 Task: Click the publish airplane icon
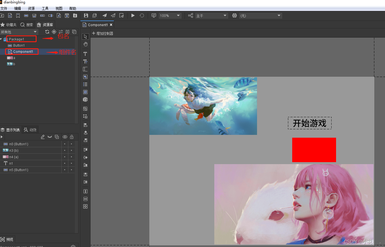click(x=104, y=15)
